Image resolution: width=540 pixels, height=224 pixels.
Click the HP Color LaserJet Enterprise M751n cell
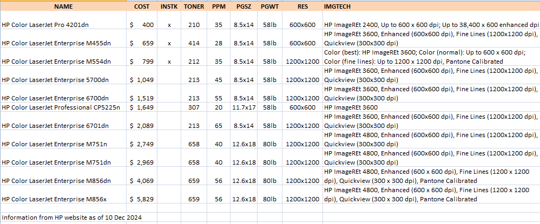(63, 139)
